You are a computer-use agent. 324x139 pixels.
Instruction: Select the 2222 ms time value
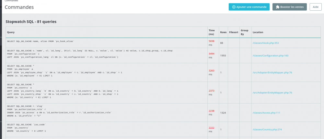click(x=211, y=130)
